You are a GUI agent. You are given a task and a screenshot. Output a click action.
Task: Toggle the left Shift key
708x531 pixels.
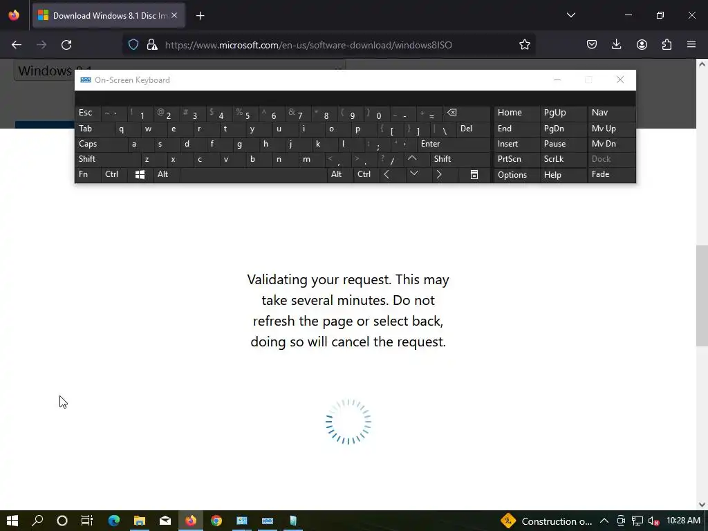click(x=107, y=159)
